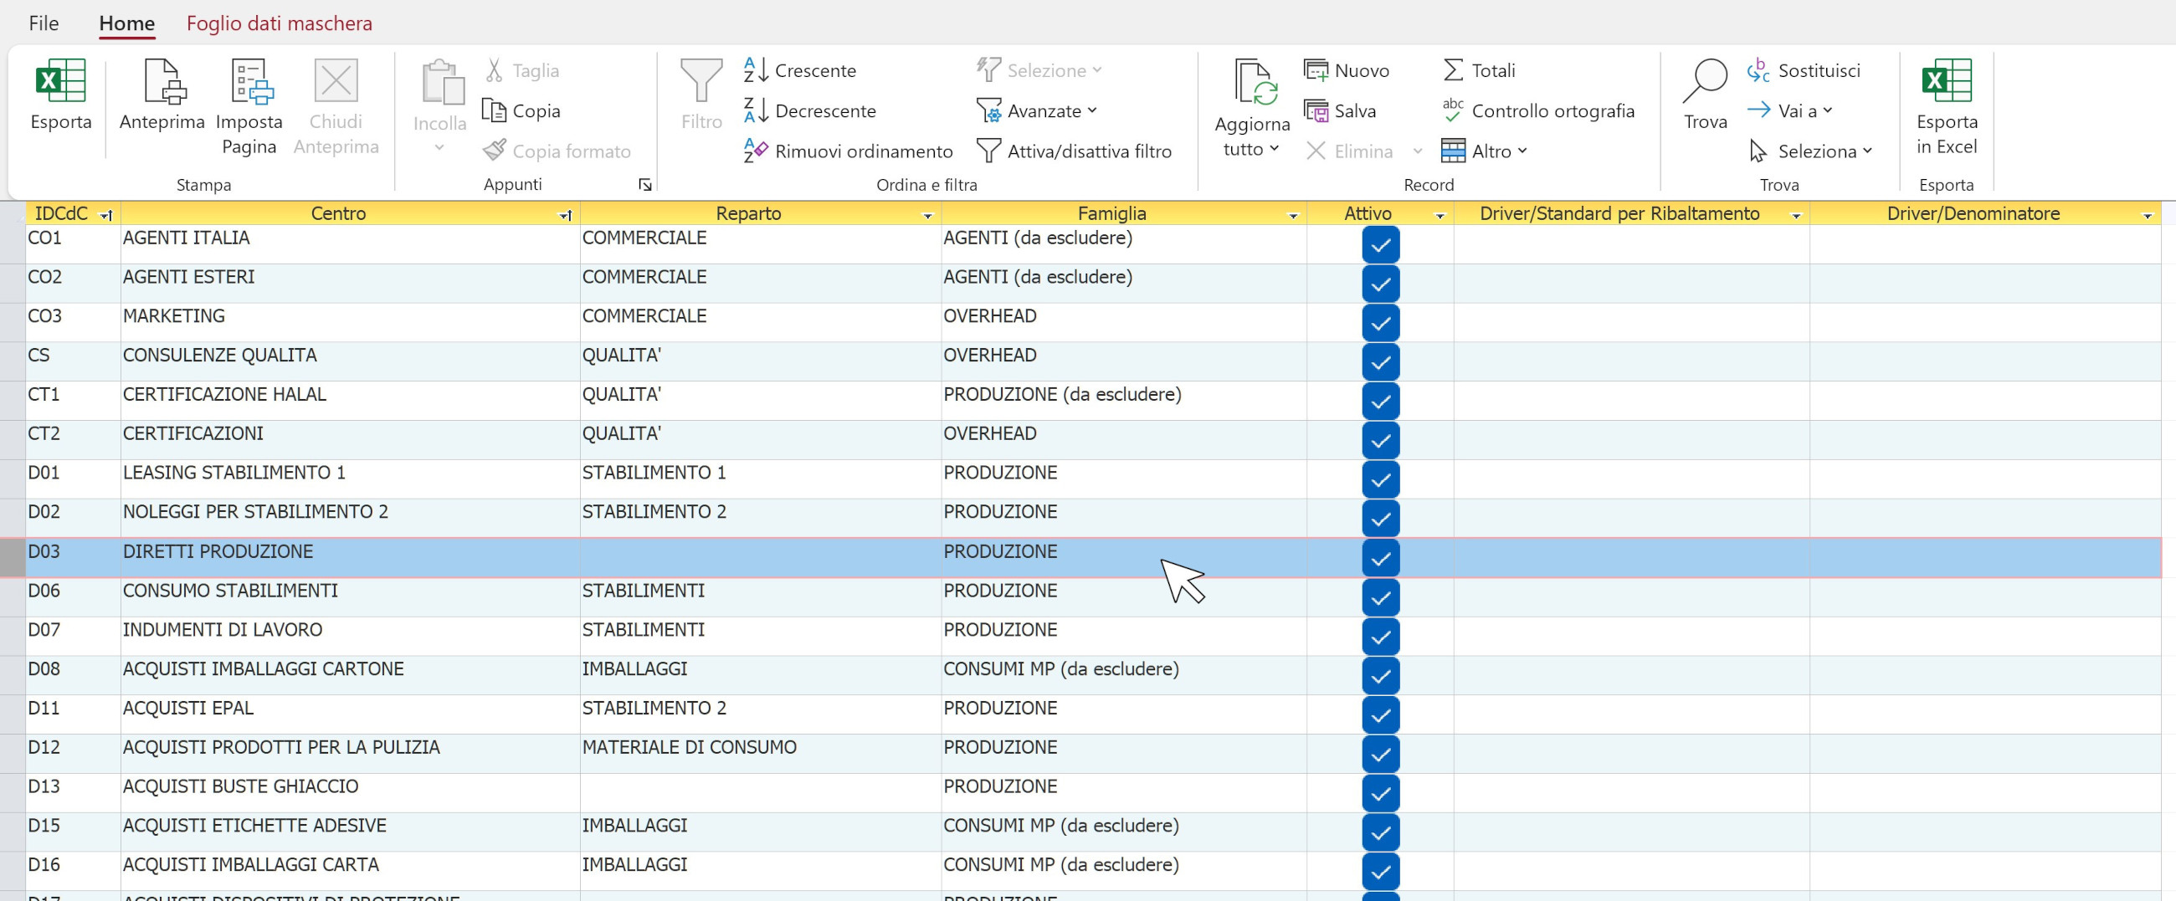
Task: Switch to Home ribbon tab
Action: 126,23
